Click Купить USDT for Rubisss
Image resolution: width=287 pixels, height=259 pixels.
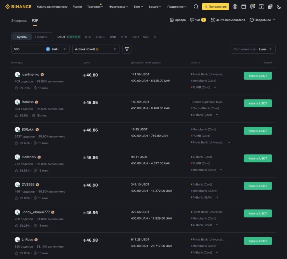click(x=258, y=103)
